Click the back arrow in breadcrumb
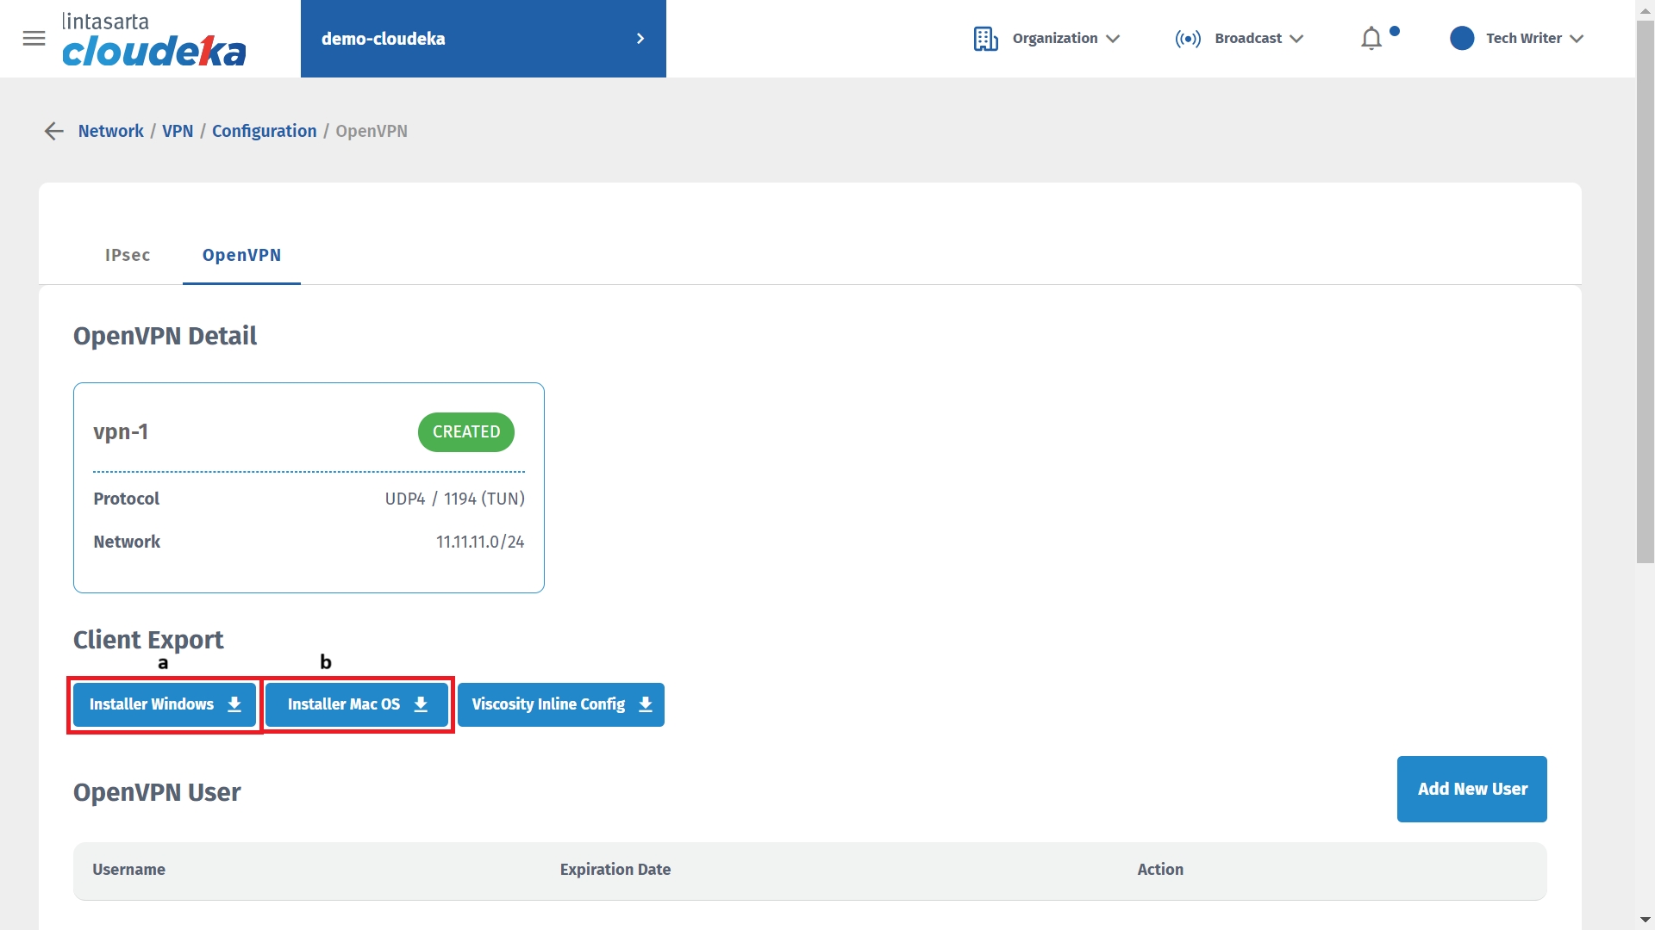The width and height of the screenshot is (1655, 930). tap(53, 131)
